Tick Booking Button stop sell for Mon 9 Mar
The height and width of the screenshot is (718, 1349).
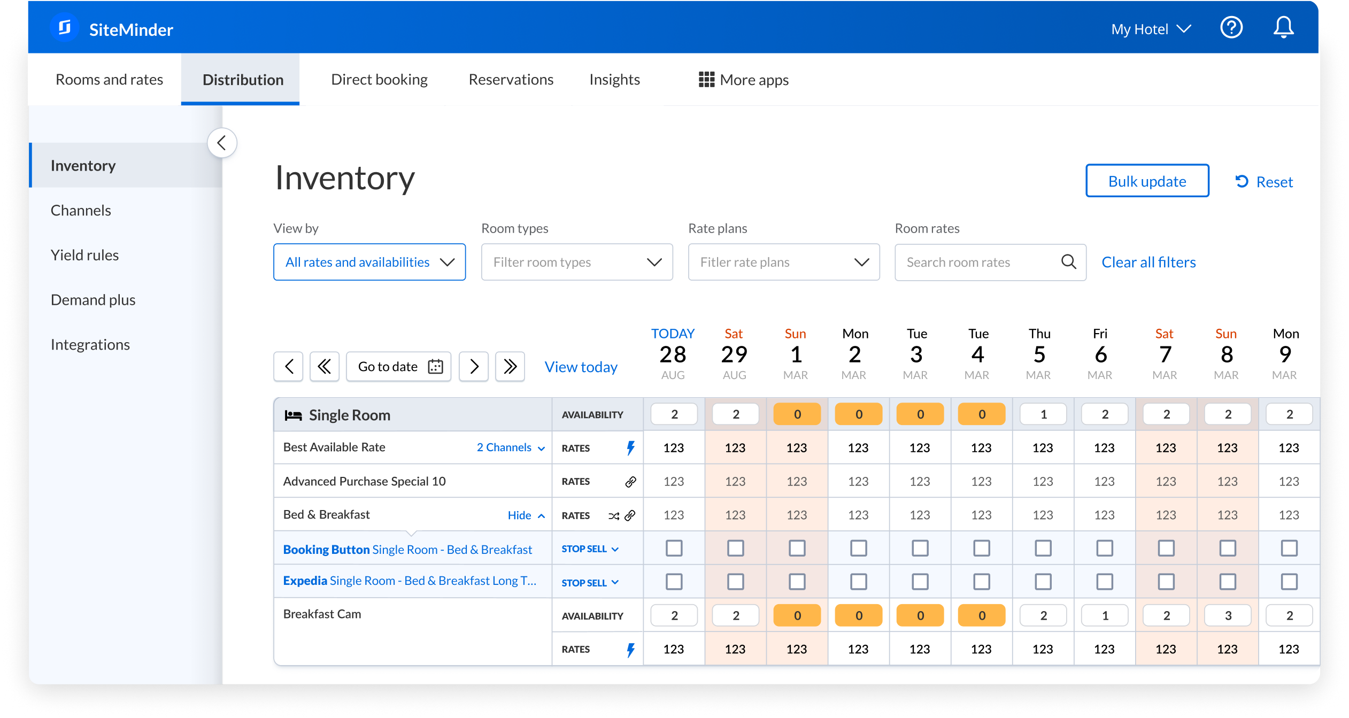click(1289, 548)
